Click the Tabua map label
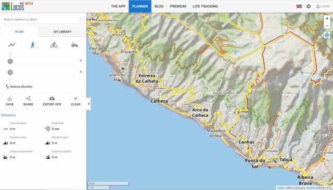 286,160
